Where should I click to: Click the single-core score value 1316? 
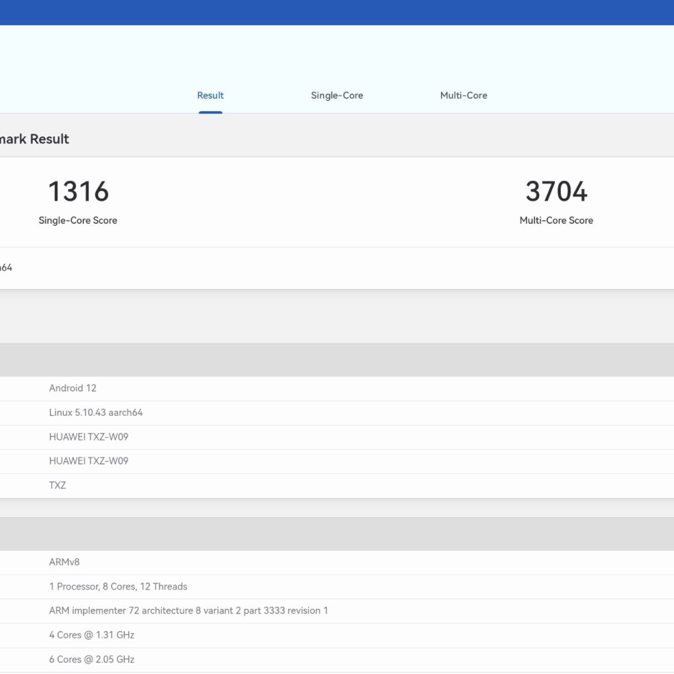pyautogui.click(x=78, y=192)
